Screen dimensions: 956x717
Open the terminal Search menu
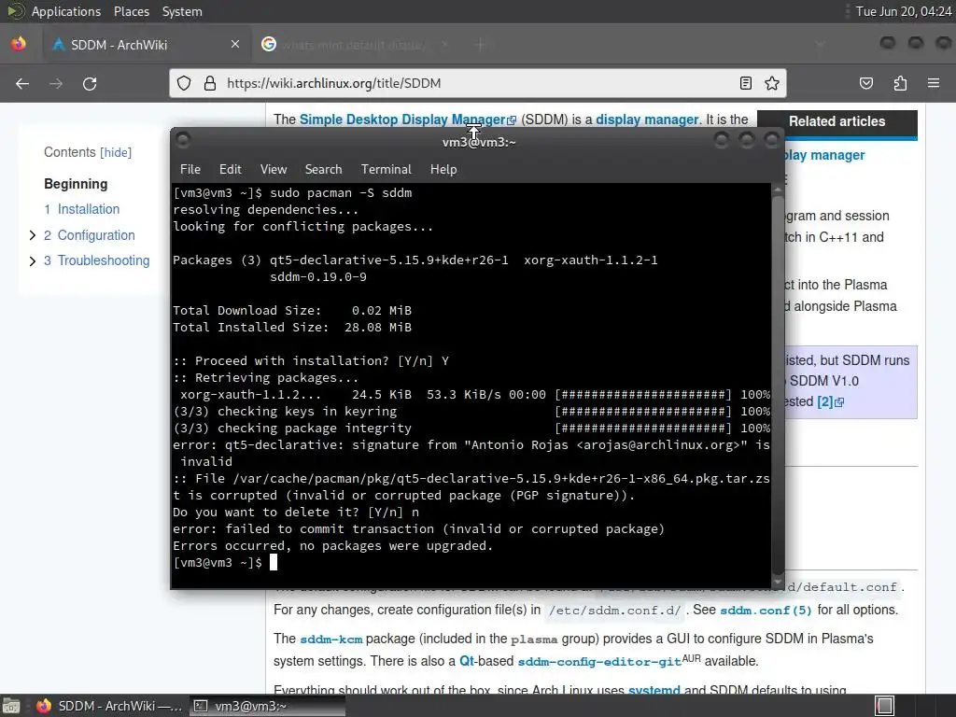(323, 170)
